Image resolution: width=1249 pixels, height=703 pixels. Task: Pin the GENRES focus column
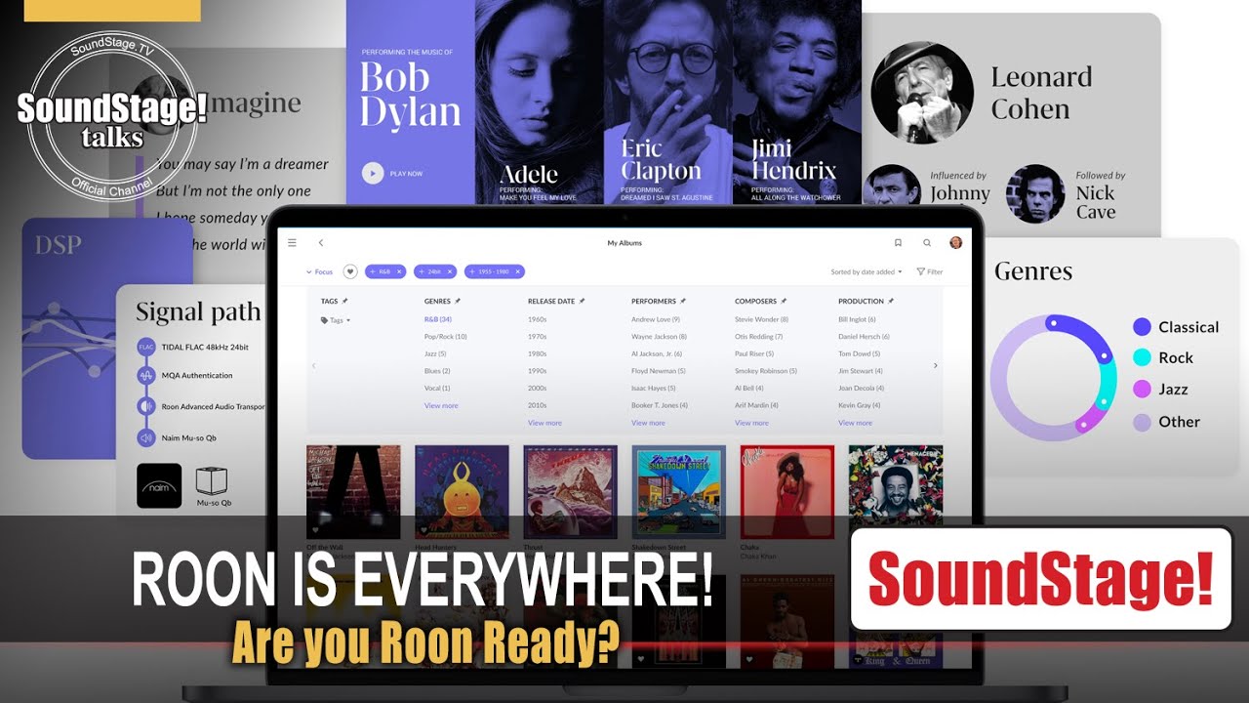(x=458, y=301)
